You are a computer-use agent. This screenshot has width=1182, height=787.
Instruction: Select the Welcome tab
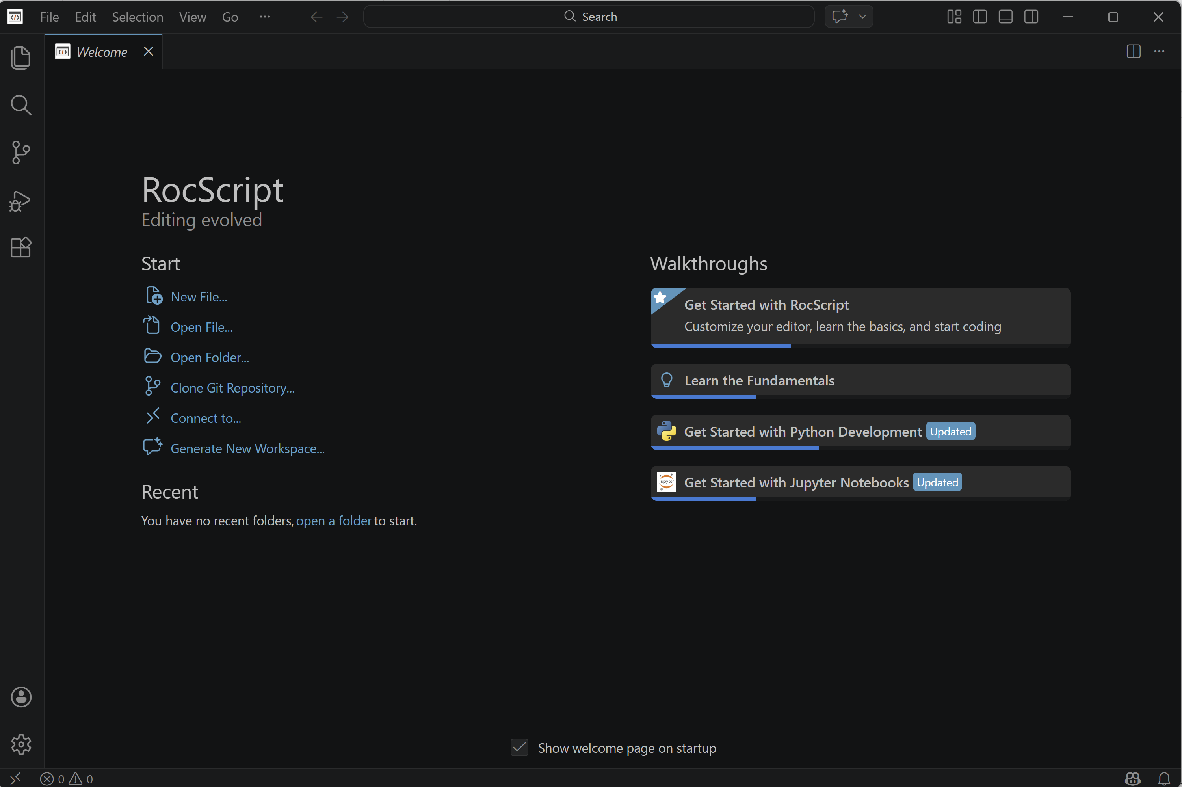[x=104, y=52]
